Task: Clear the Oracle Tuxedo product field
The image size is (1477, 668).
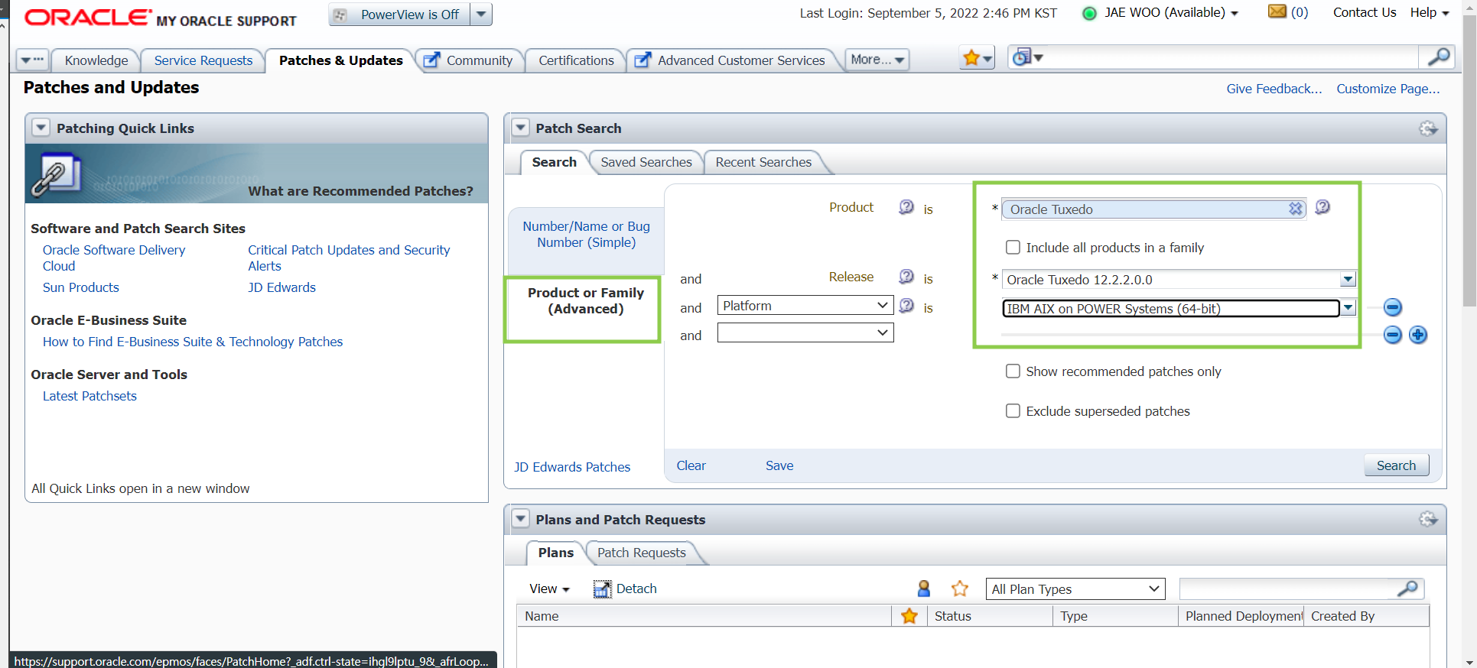Action: click(x=1295, y=209)
